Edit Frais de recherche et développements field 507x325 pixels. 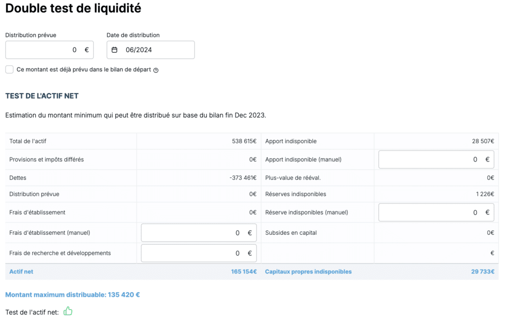pyautogui.click(x=199, y=253)
